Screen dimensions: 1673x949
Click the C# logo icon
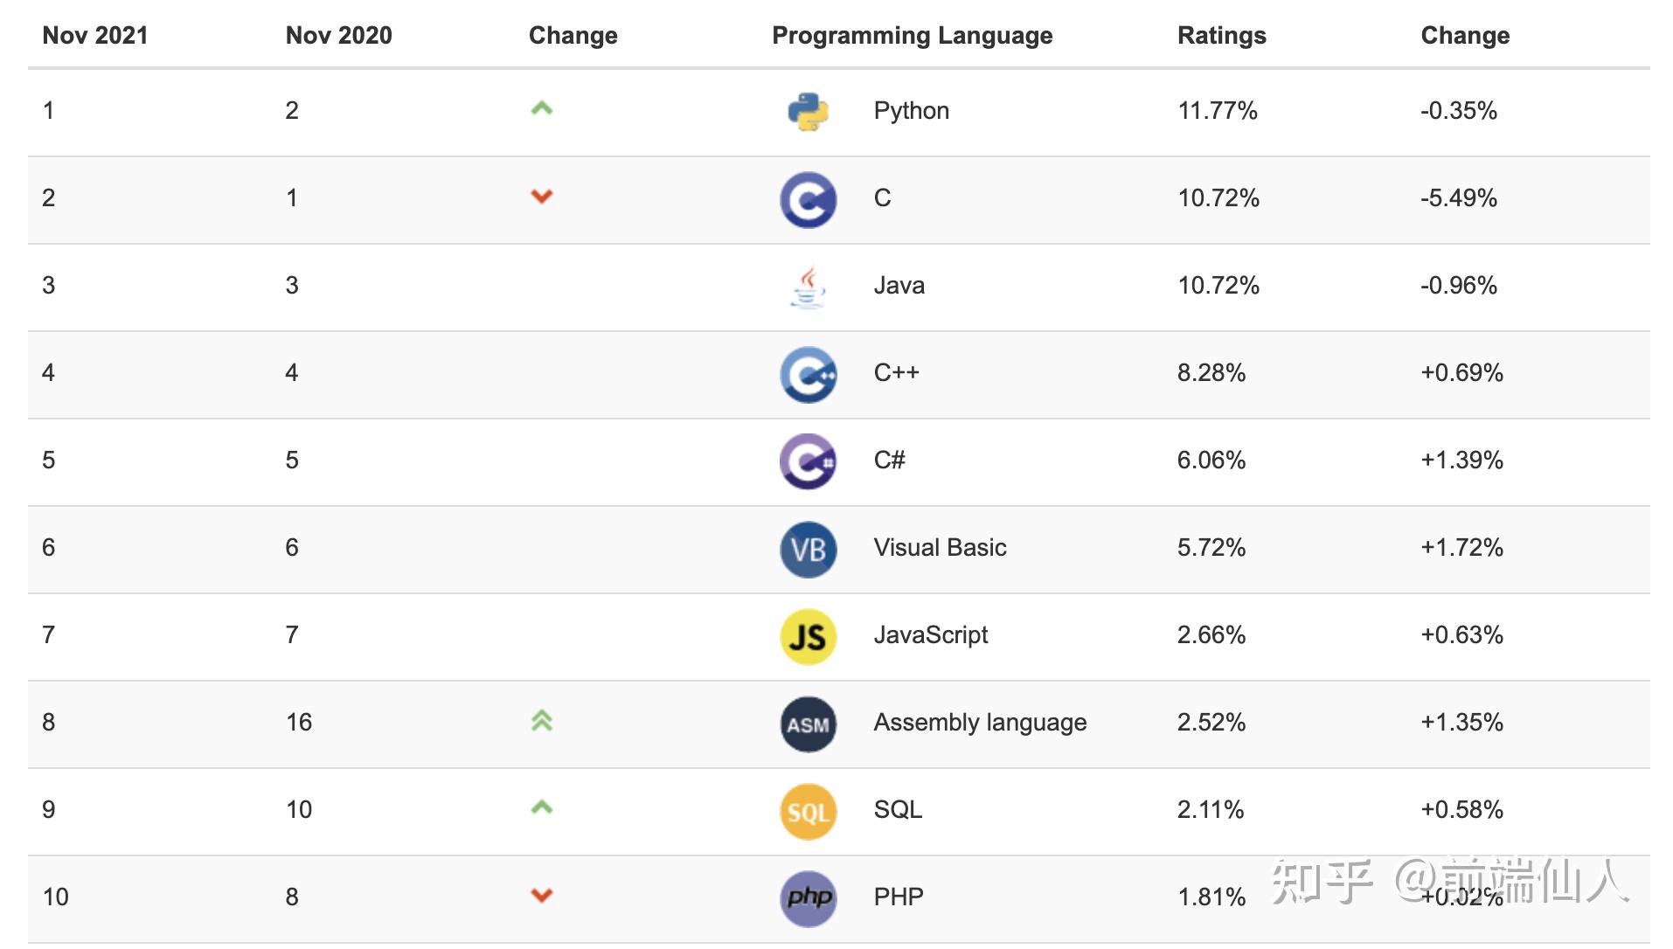(x=808, y=461)
